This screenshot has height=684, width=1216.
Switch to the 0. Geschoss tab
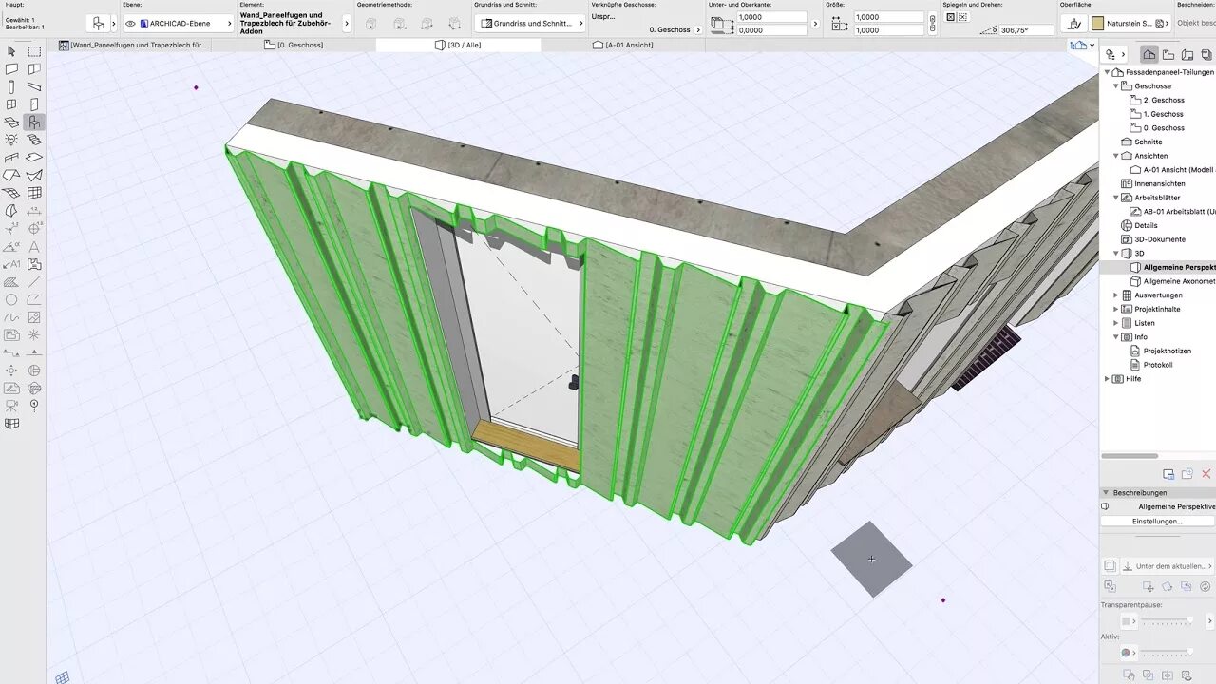pos(294,45)
